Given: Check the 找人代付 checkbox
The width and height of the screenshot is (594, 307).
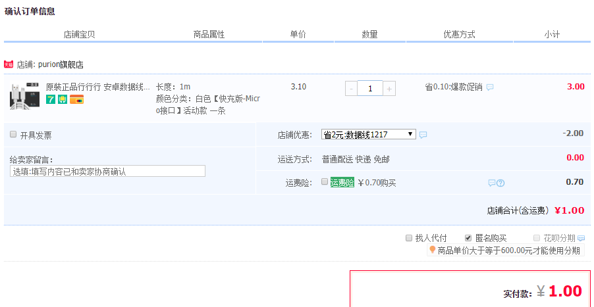Looking at the screenshot, I should [x=409, y=238].
